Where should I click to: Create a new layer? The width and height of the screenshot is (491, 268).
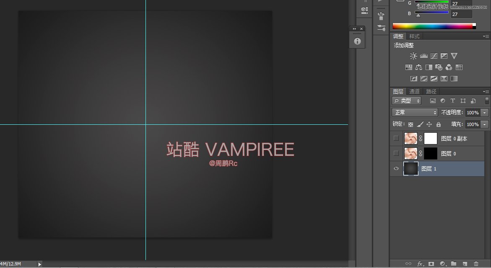point(465,264)
